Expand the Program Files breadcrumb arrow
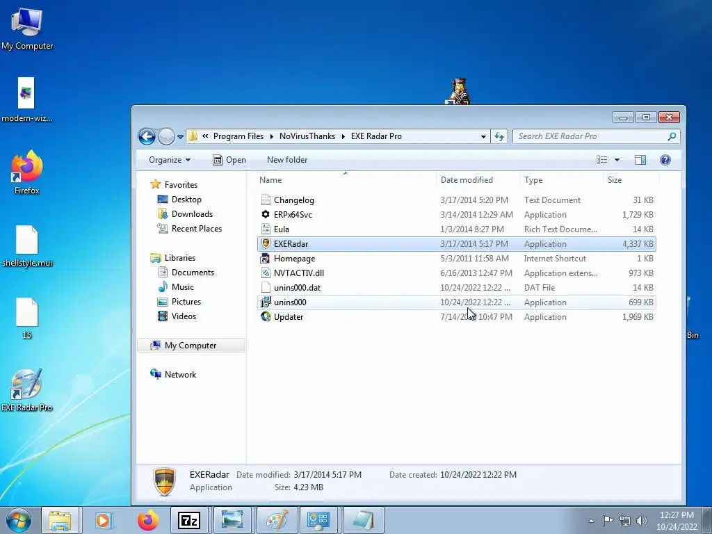The width and height of the screenshot is (712, 534). 272,136
